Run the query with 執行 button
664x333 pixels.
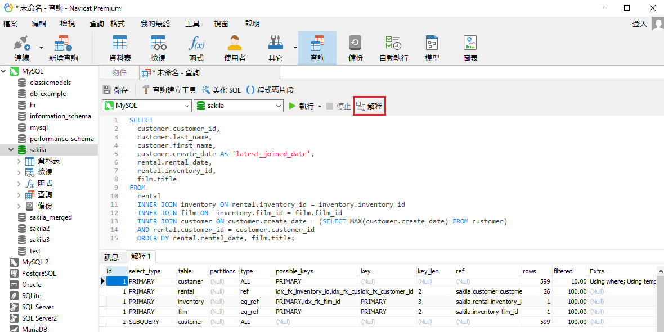click(302, 106)
